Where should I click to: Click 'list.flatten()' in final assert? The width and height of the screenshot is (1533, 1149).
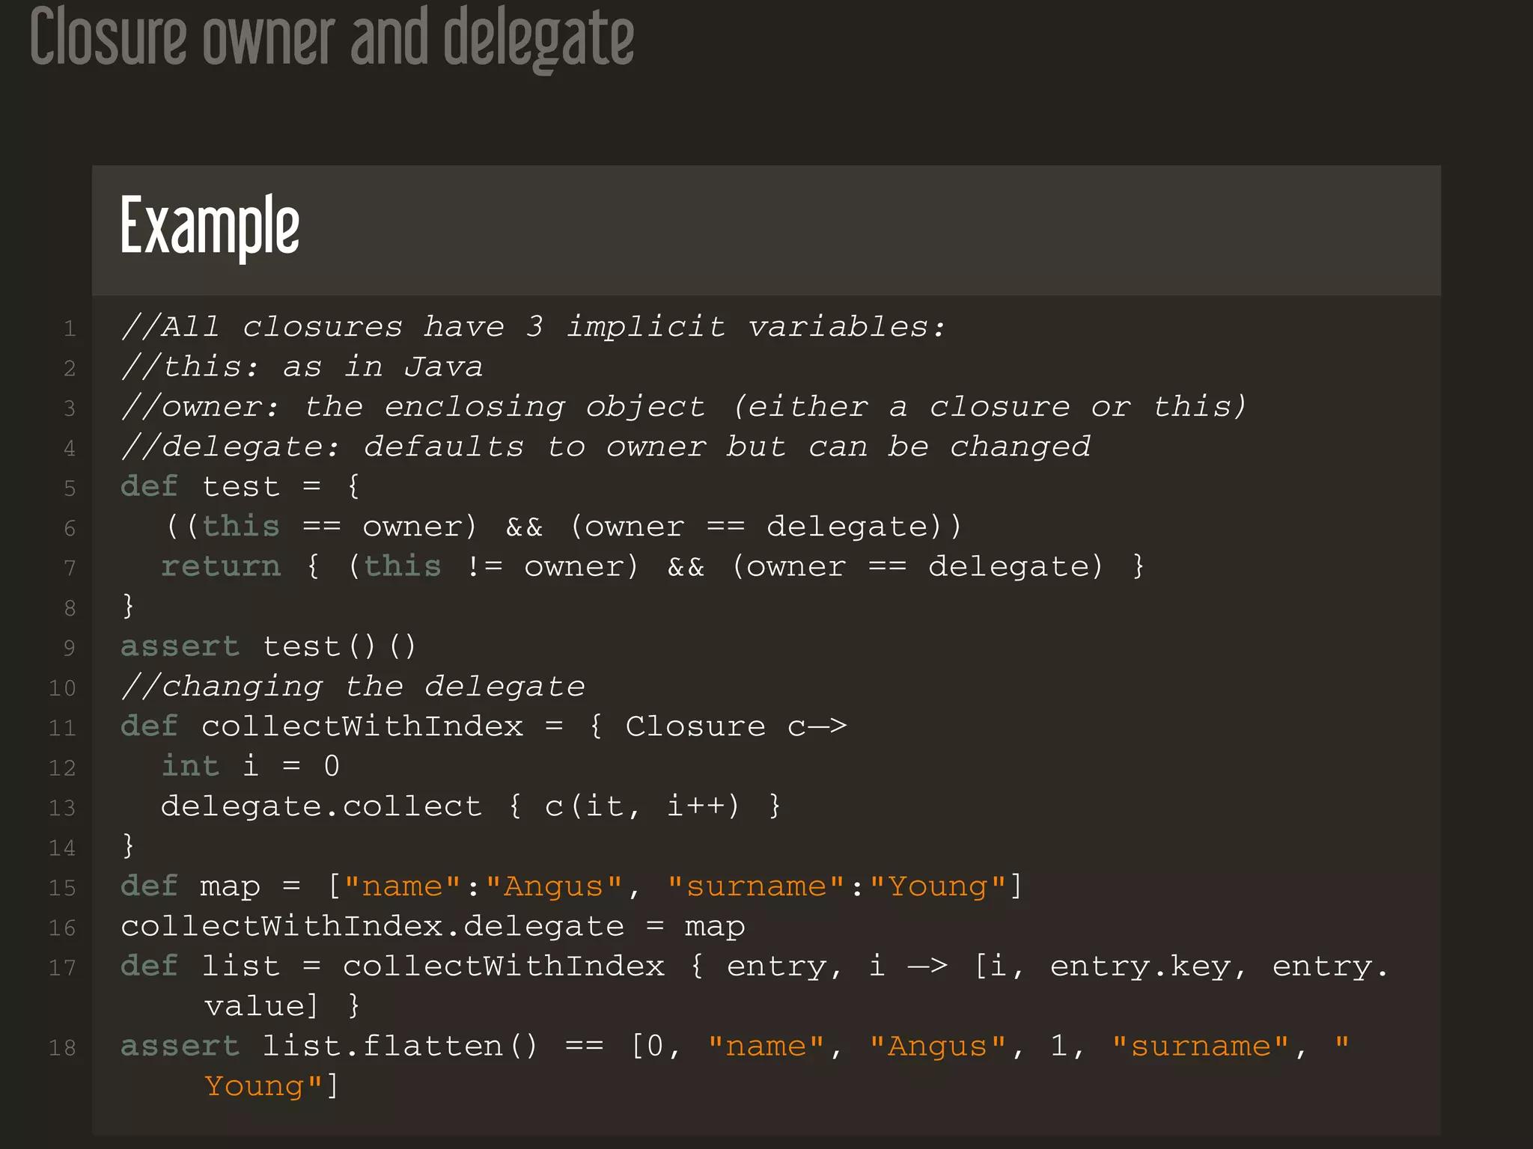pos(400,1047)
